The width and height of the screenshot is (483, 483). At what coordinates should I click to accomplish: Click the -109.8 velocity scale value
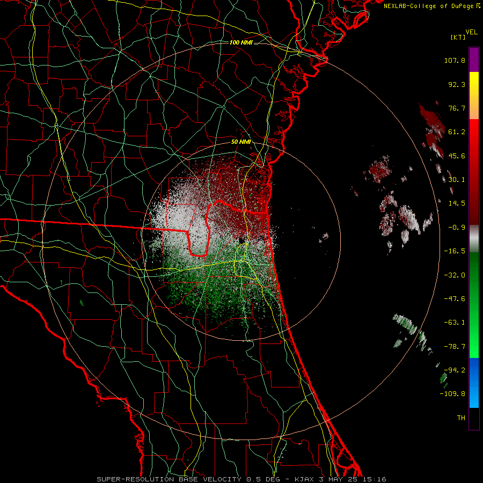pos(452,394)
